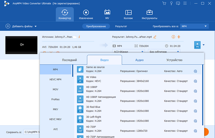
Task: Click the AnyMP4 app logo
Action: [6, 3]
